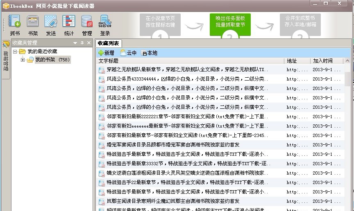
Task: Select the 嫡女逆袭白莲滚粗阅读目录 row
Action: [x=220, y=173]
